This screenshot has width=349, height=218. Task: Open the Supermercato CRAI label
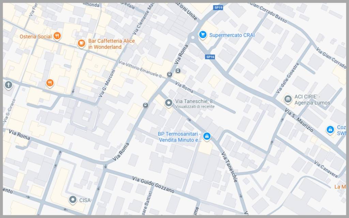tap(232, 35)
